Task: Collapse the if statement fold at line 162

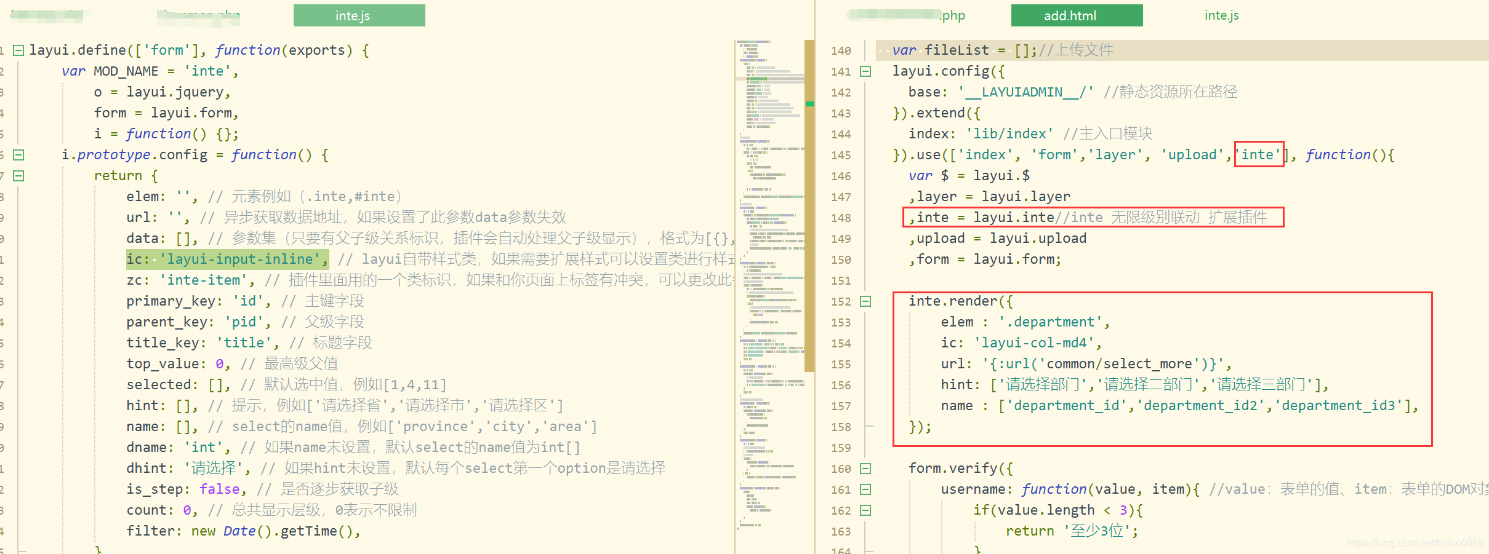Action: point(866,510)
